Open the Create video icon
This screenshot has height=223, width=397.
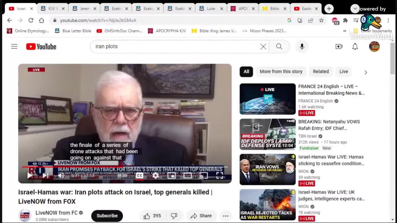[x=339, y=46]
